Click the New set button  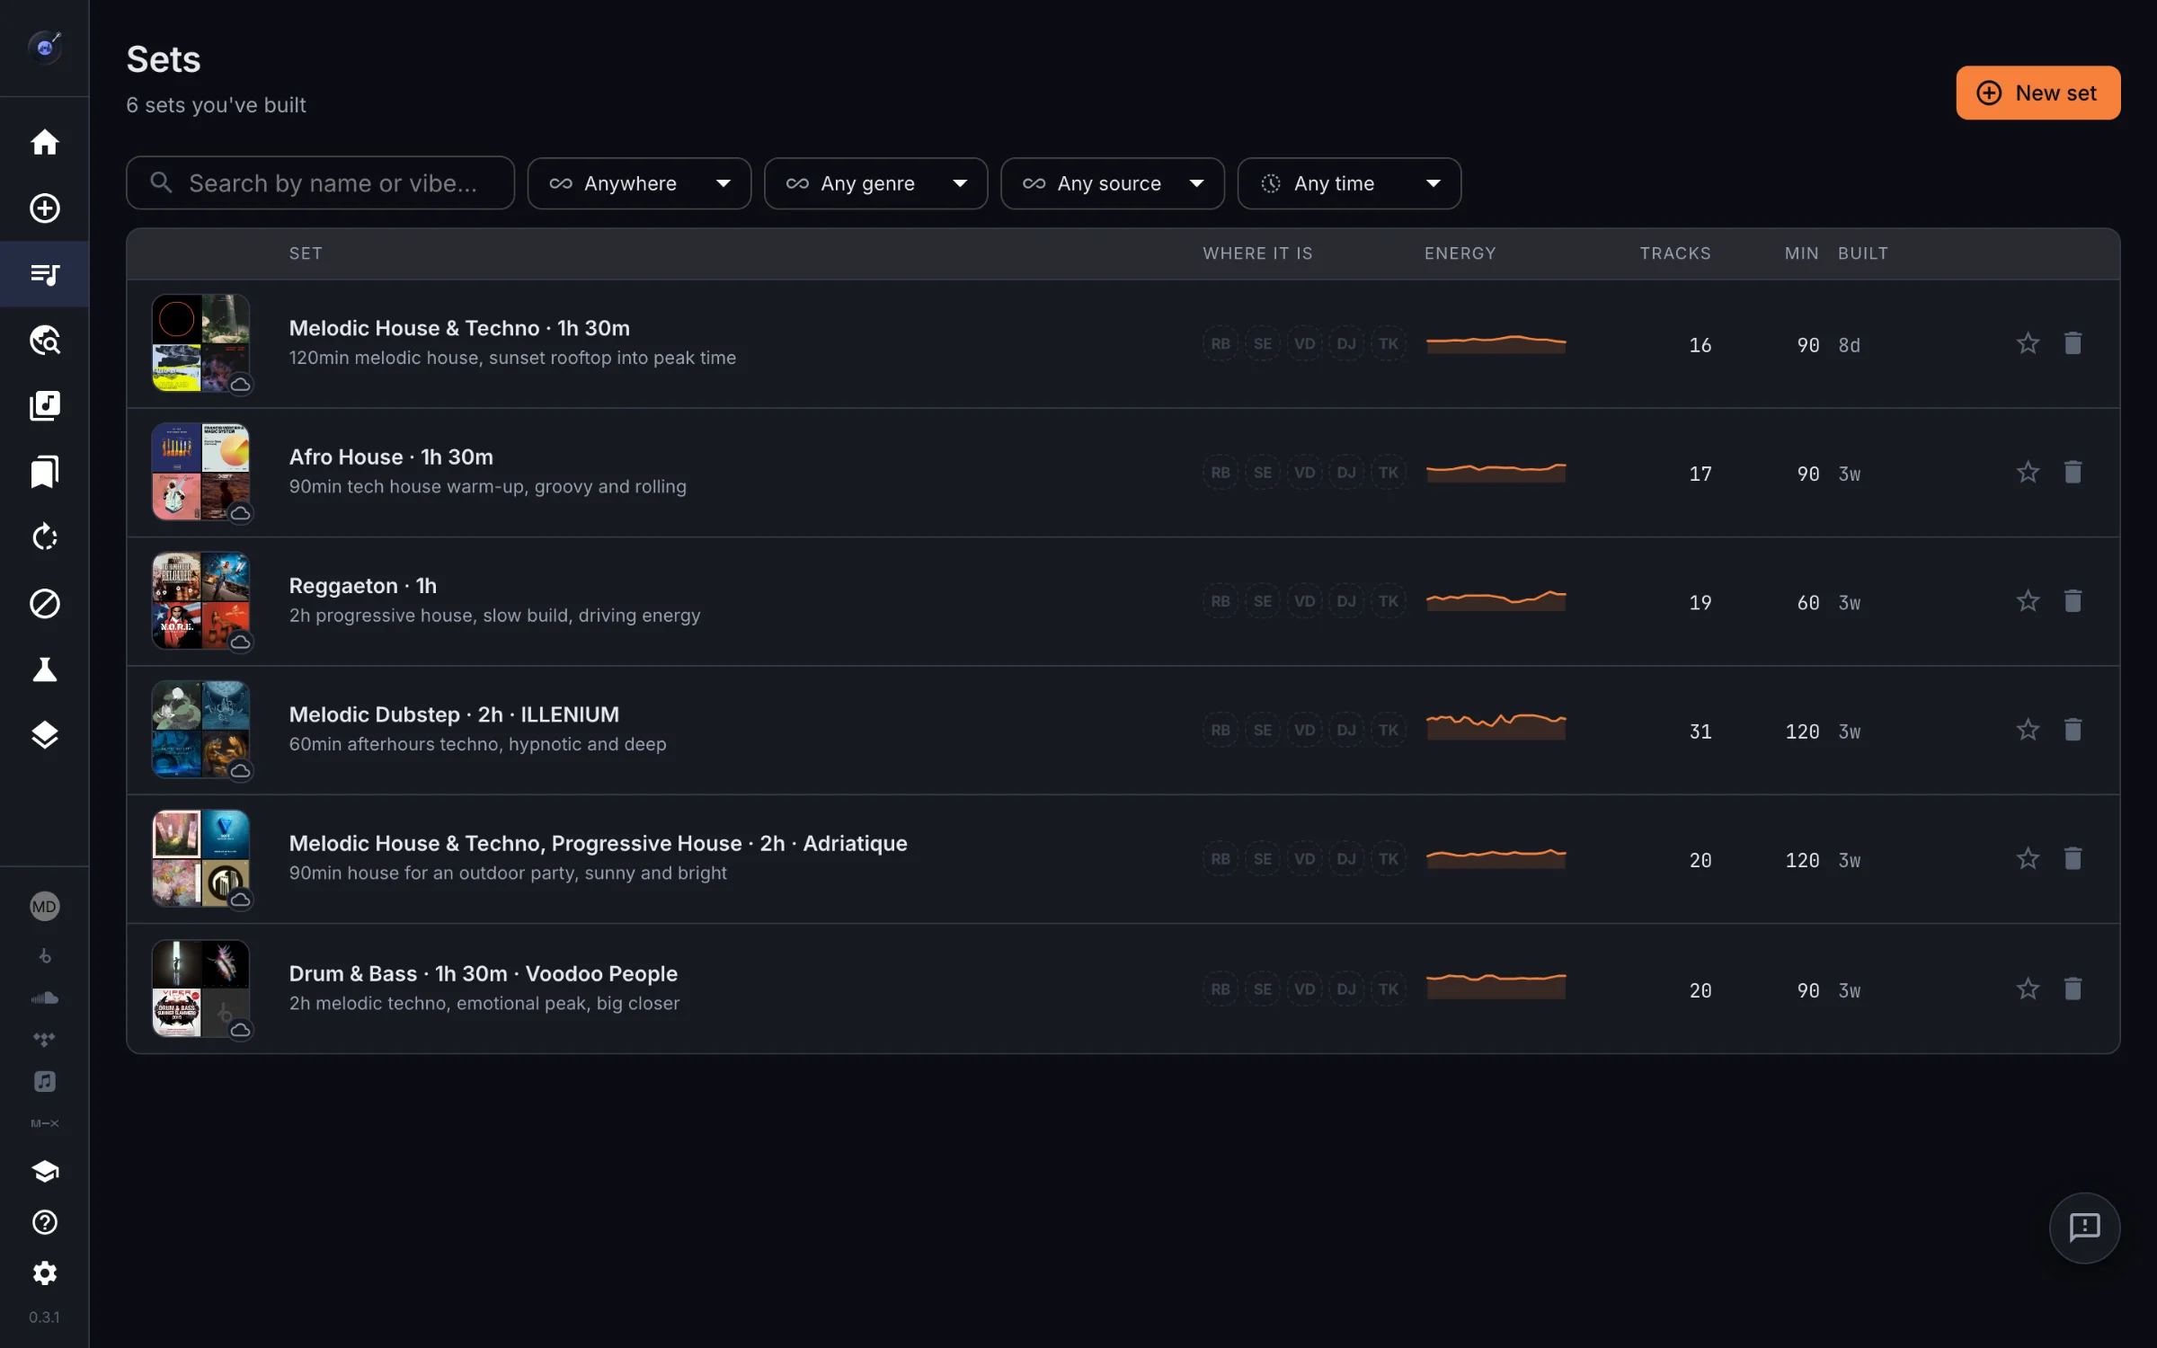click(2037, 93)
